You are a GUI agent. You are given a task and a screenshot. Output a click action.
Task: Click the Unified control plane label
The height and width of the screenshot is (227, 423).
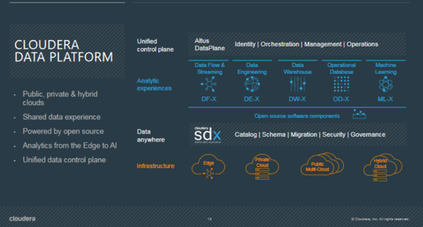coord(155,45)
